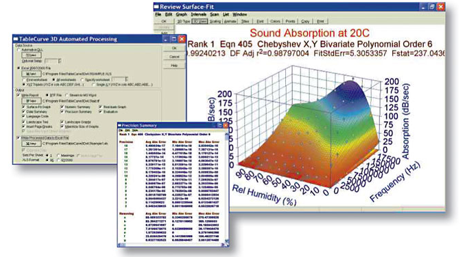Toggle the Residuals Graph checkbox
Screen dimensions: 465x257
click(x=101, y=107)
